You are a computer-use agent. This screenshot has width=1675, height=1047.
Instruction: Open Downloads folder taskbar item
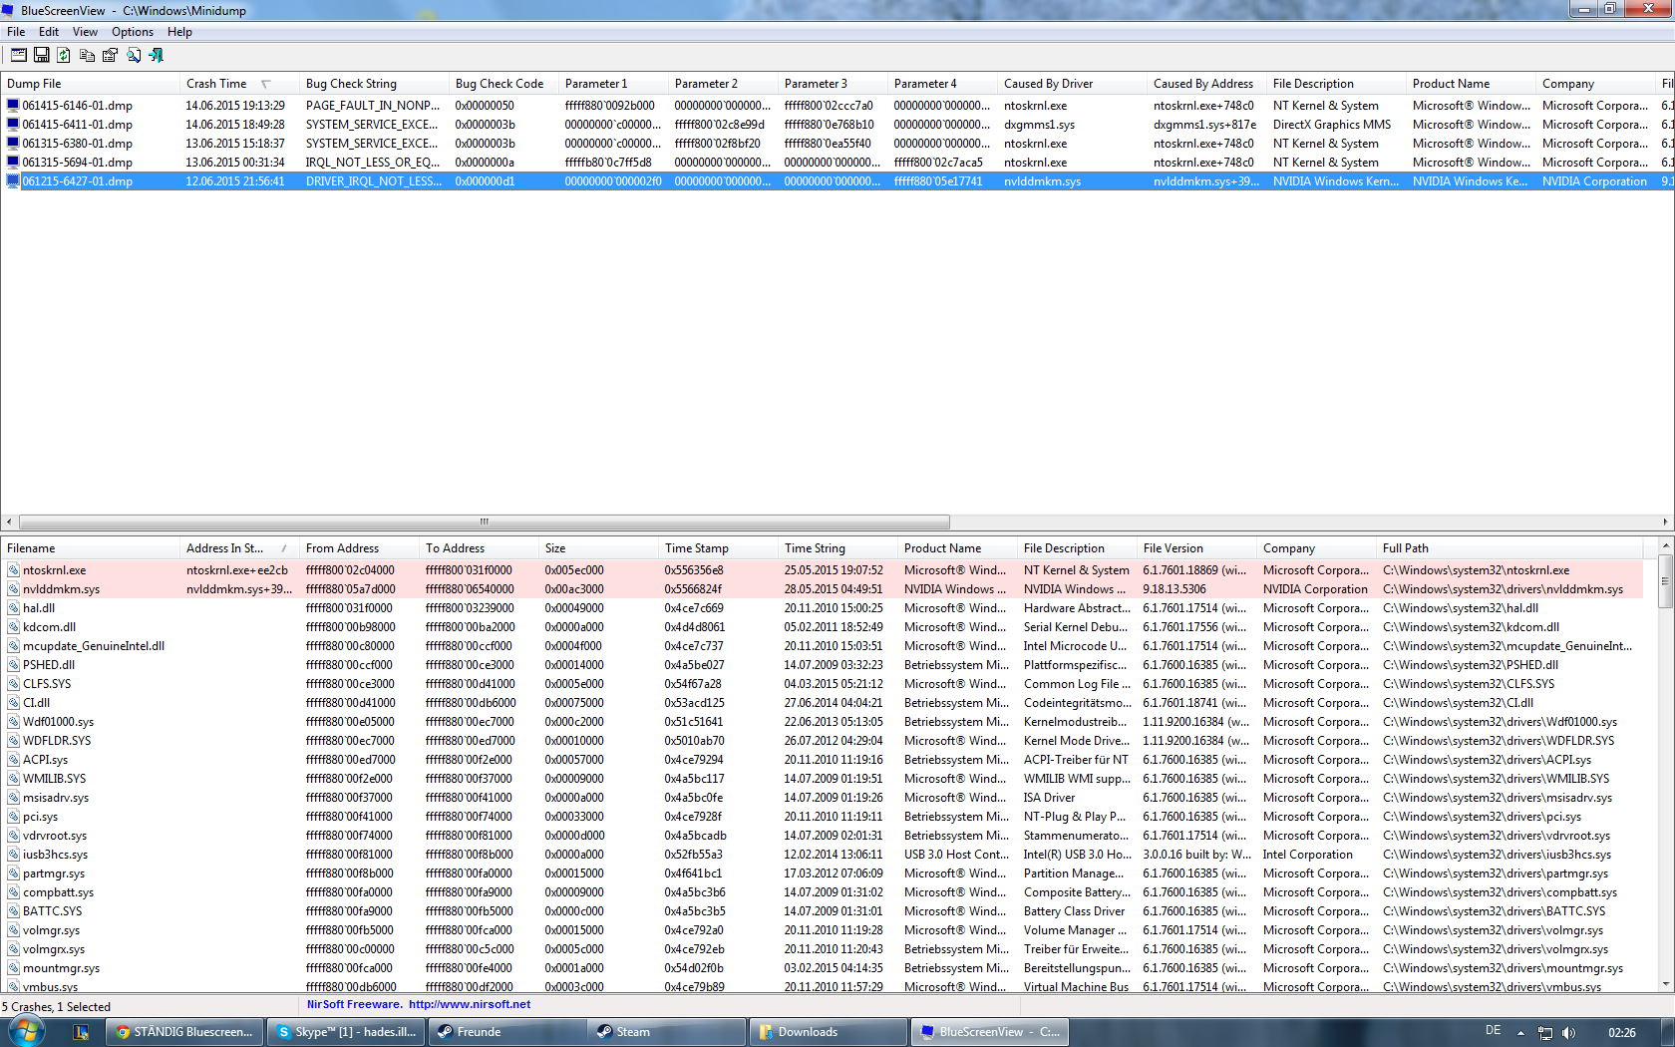(x=829, y=1032)
